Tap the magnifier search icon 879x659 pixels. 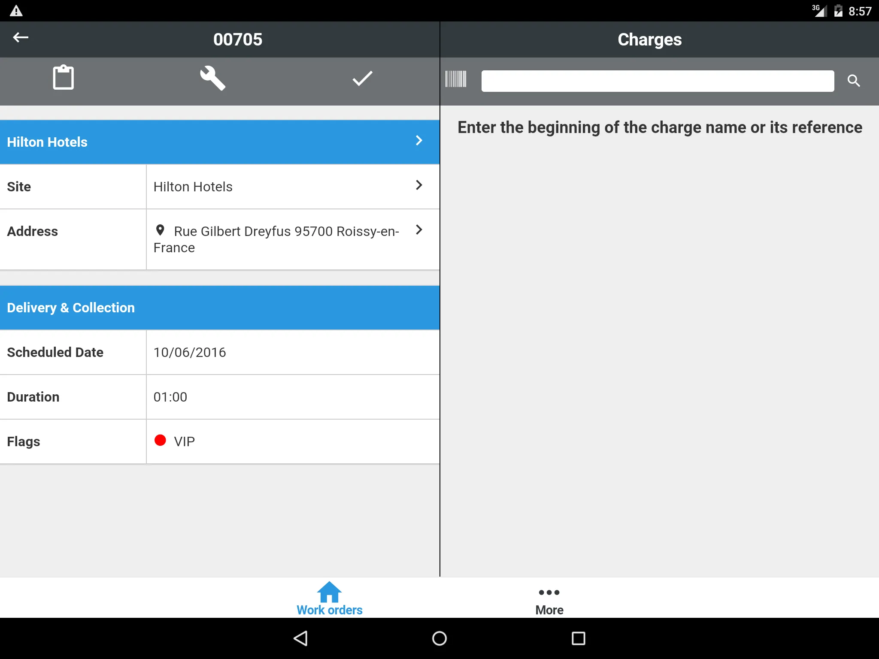pyautogui.click(x=854, y=81)
